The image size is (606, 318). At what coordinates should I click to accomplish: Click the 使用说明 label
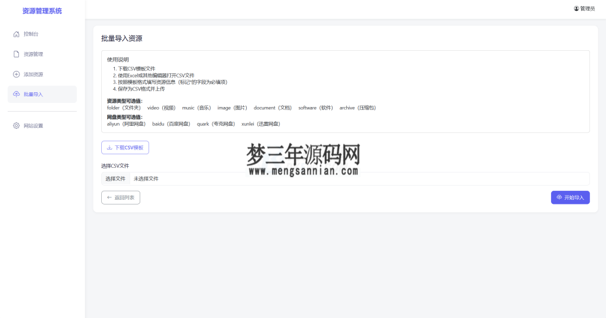coord(118,60)
